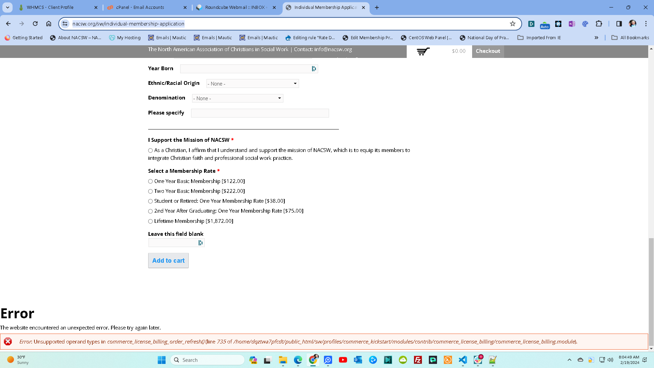Open Visual Studio Code from the taskbar
Image resolution: width=654 pixels, height=368 pixels.
click(x=463, y=360)
